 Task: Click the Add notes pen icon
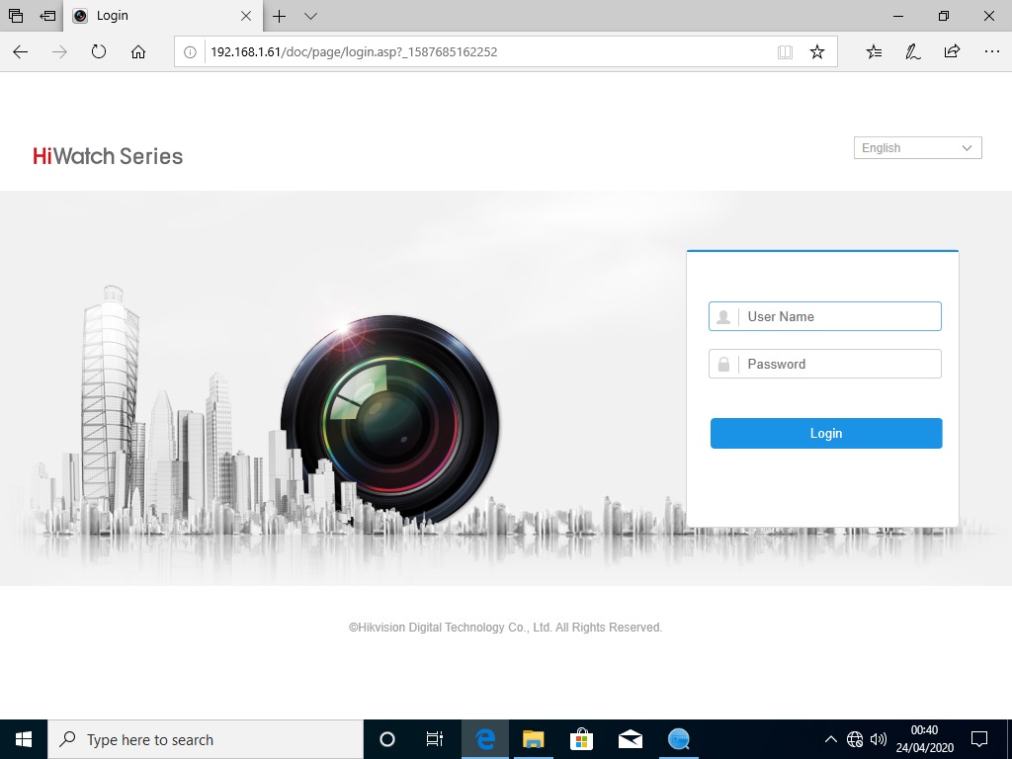pyautogui.click(x=913, y=52)
